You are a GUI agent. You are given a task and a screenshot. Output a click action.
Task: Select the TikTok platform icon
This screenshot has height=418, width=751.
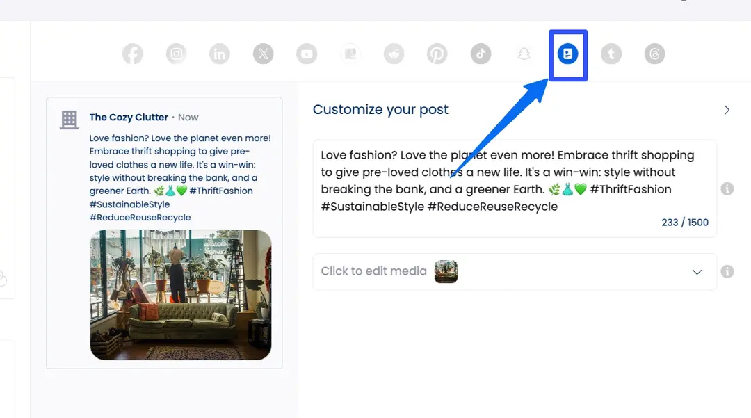coord(481,54)
